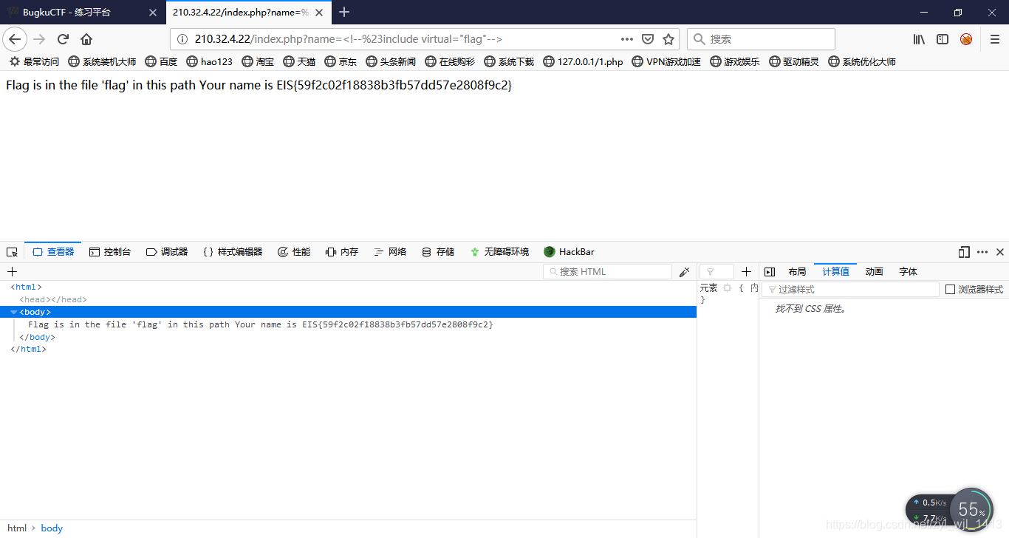Image resolution: width=1009 pixels, height=538 pixels.
Task: Open the browser home page
Action: pos(86,39)
